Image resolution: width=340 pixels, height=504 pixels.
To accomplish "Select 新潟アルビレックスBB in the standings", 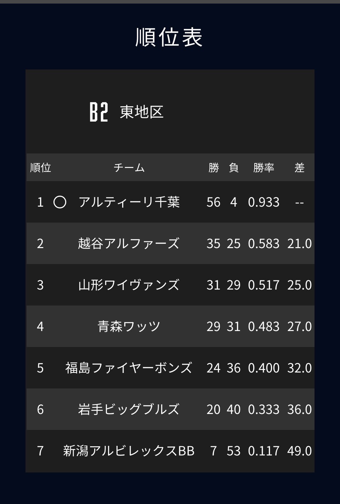I will click(129, 451).
